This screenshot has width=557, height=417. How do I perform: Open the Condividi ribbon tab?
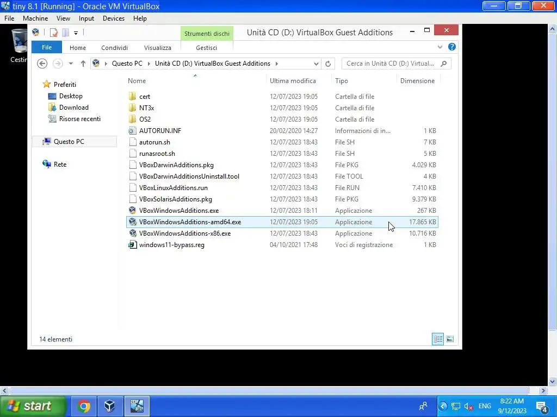pos(114,48)
